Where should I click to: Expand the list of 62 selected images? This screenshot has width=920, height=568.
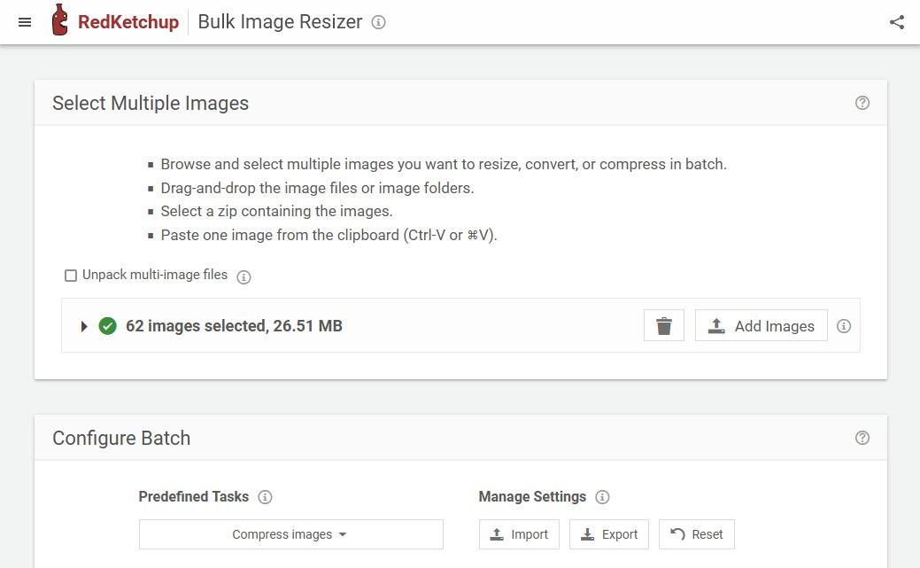click(84, 326)
